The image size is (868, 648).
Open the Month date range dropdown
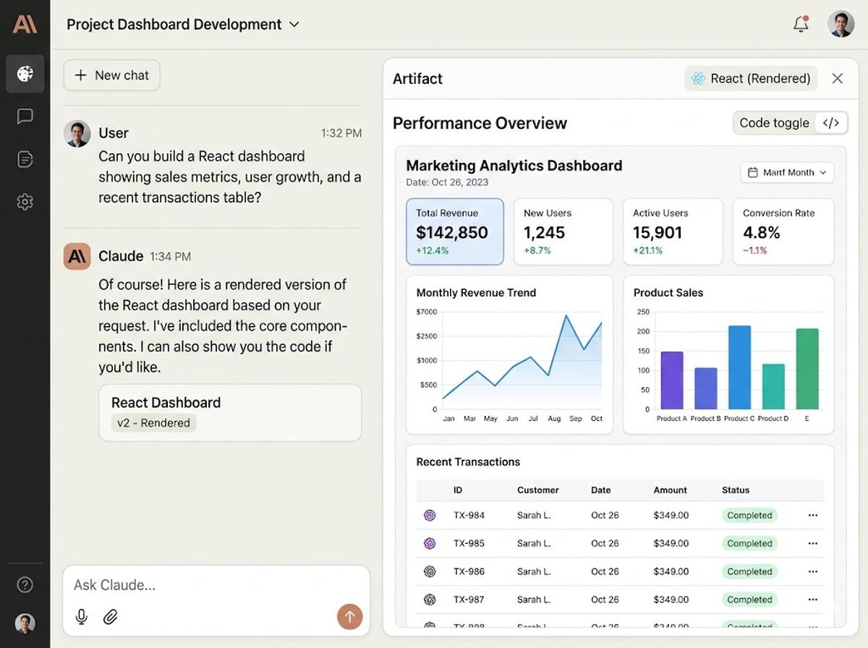pos(788,172)
